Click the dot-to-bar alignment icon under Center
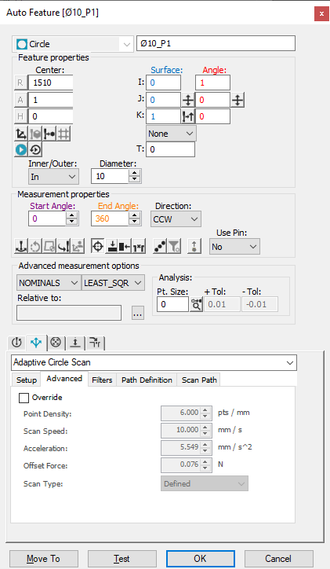Screen dimensions: 330x569 click(x=49, y=134)
